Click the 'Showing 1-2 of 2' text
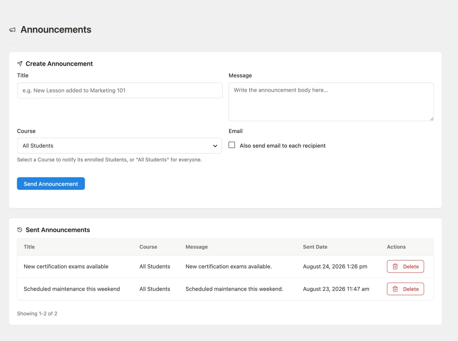Image resolution: width=458 pixels, height=341 pixels. 37,314
